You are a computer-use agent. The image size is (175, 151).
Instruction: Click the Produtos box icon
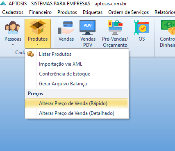38,27
